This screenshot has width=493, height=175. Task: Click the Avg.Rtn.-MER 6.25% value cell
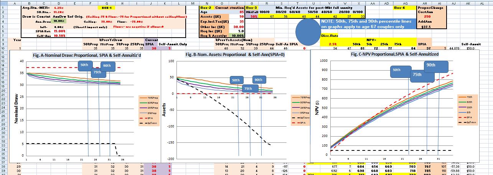[x=58, y=8]
